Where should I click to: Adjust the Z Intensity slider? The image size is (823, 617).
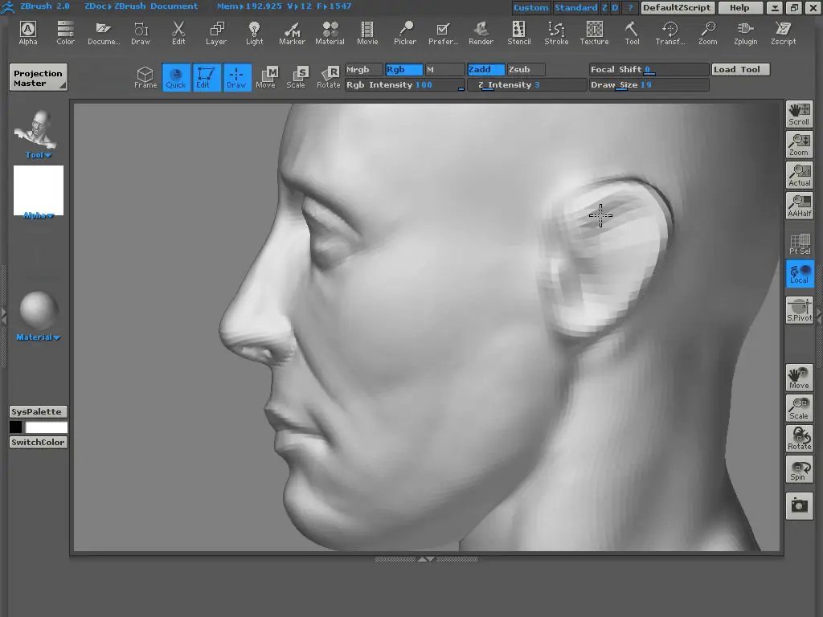[526, 85]
